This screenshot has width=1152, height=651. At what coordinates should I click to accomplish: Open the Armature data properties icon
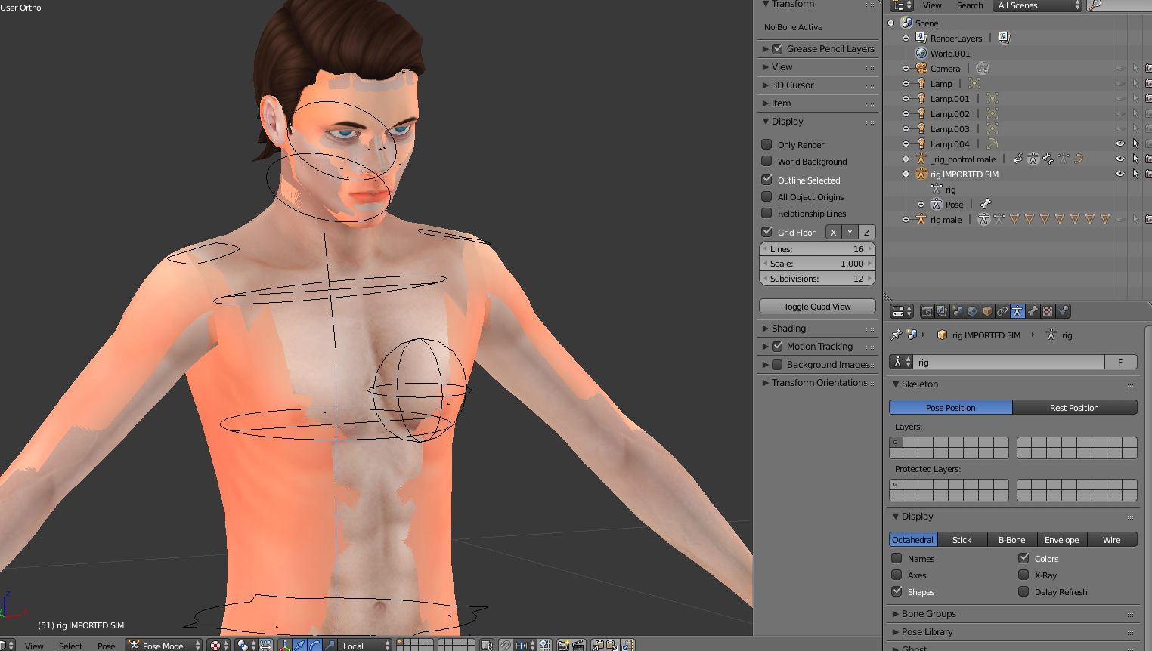(1017, 311)
